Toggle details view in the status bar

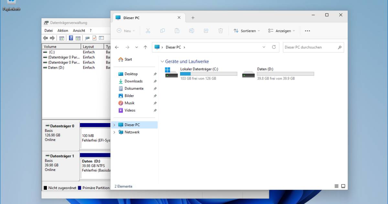(336, 186)
